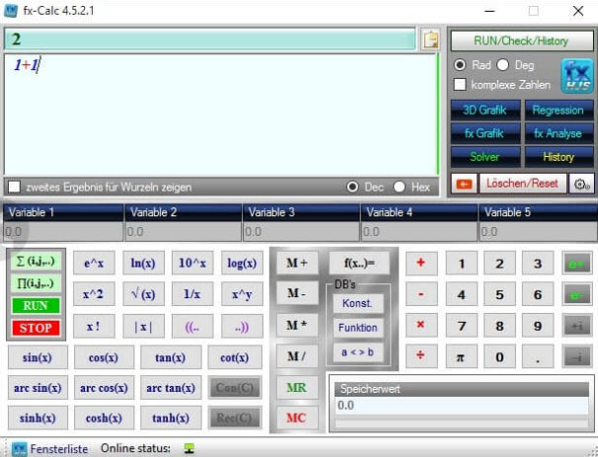Image resolution: width=598 pixels, height=457 pixels.
Task: Open the Regression module
Action: tap(559, 111)
